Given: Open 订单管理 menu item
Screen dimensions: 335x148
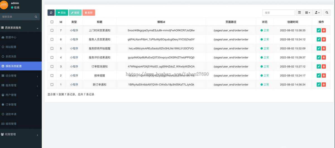Looking at the screenshot, I should 21,104.
